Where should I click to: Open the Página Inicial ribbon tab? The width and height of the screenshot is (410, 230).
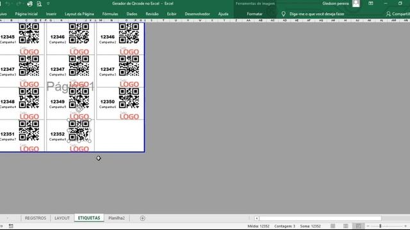click(26, 14)
